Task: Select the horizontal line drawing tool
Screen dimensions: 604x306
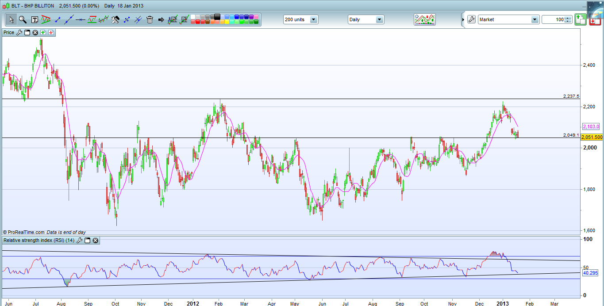Action: (x=81, y=19)
